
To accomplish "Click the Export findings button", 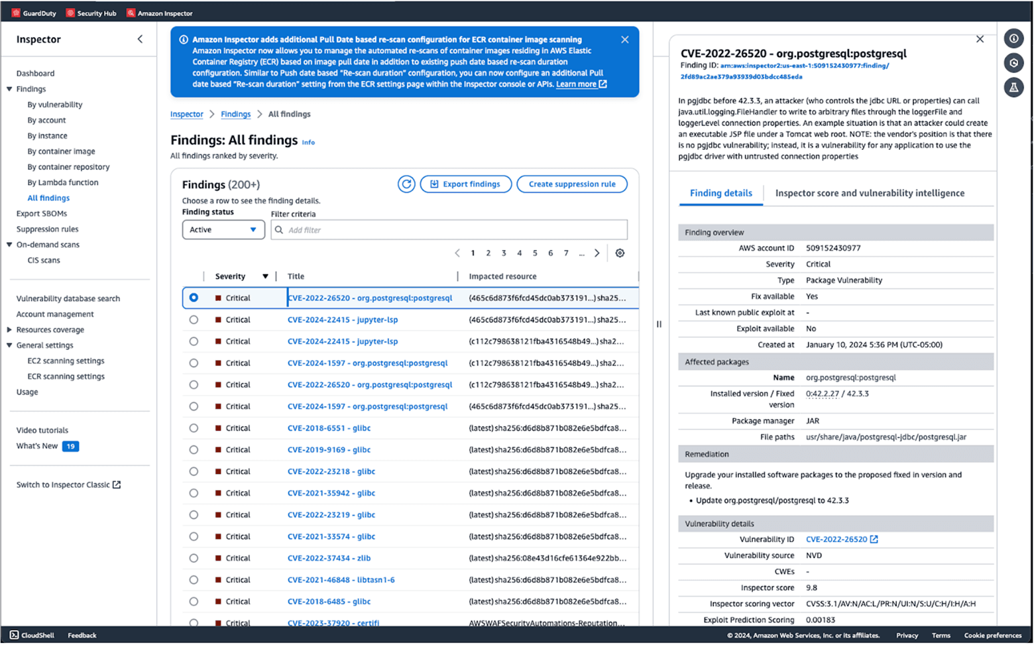I will click(x=465, y=184).
